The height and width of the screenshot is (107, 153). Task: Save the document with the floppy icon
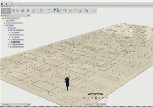click(x=12, y=4)
